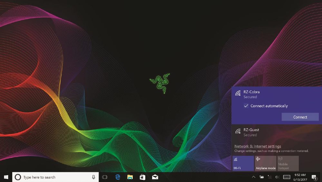Open Network & Internet settings link

click(258, 146)
